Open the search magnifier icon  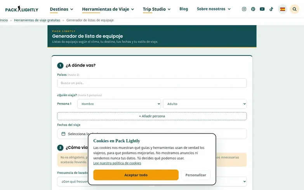click(294, 9)
